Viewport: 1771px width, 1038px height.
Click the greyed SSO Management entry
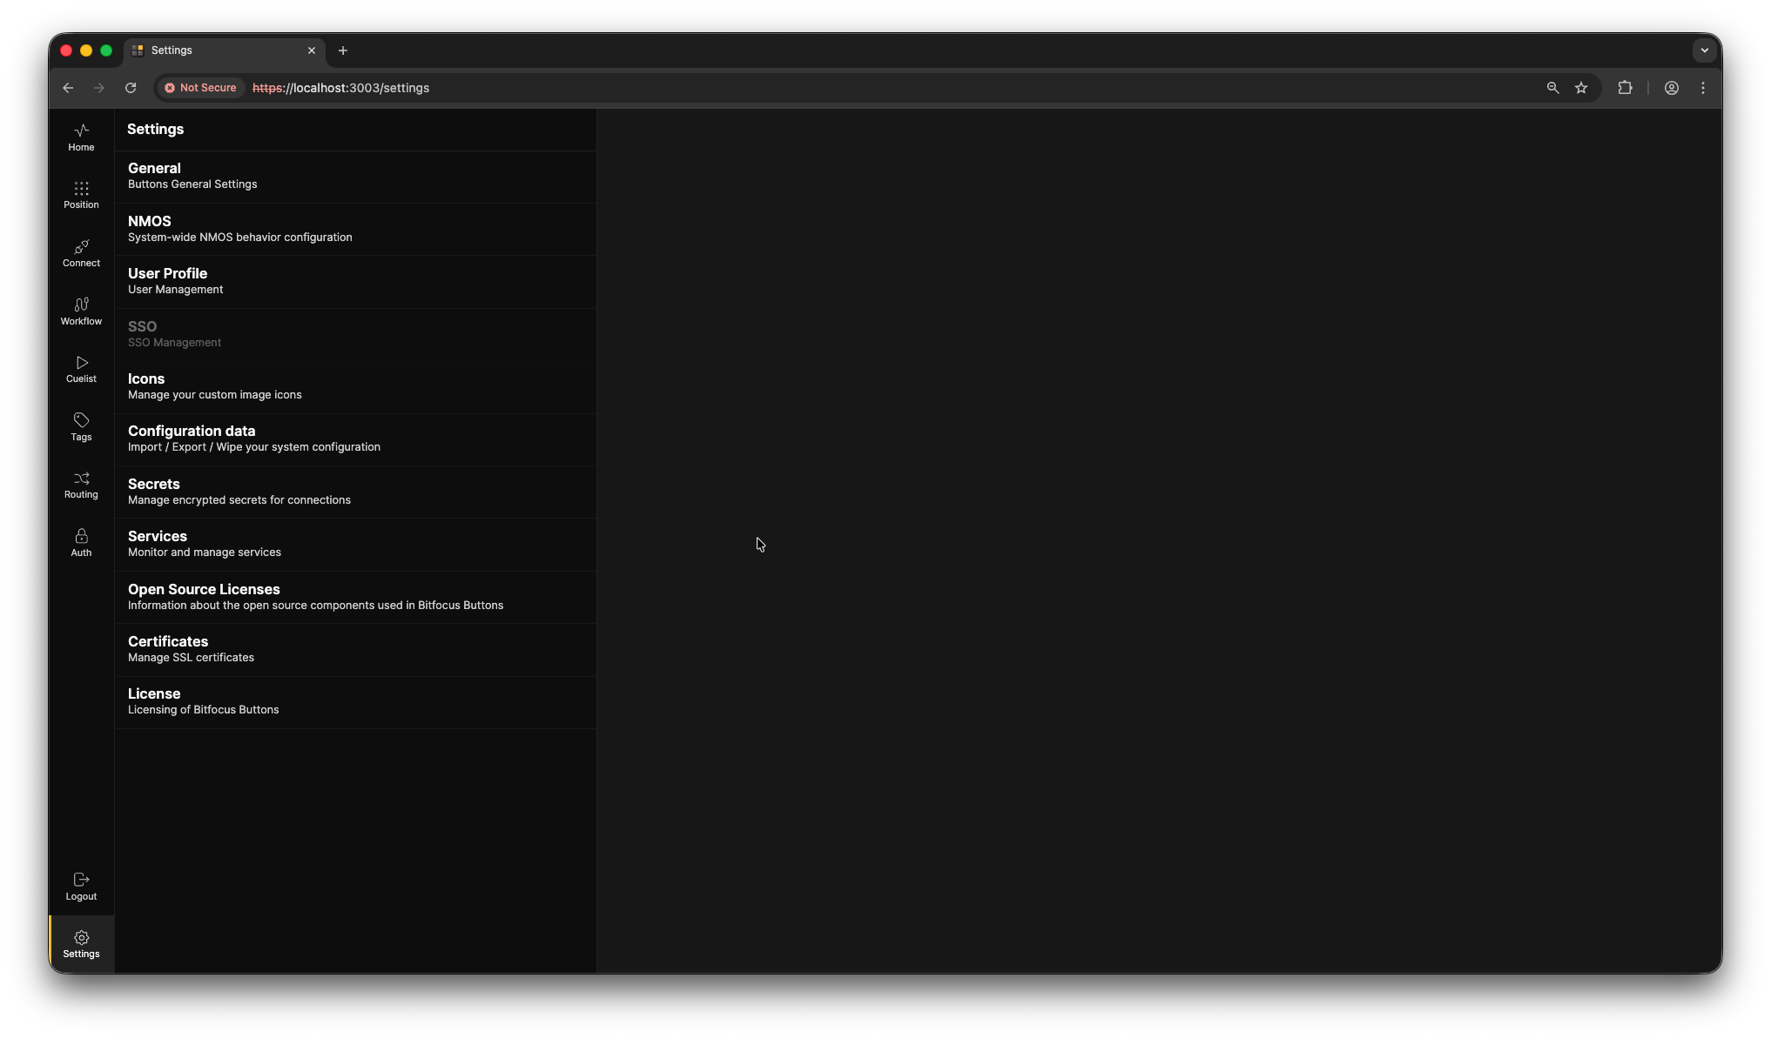(355, 334)
